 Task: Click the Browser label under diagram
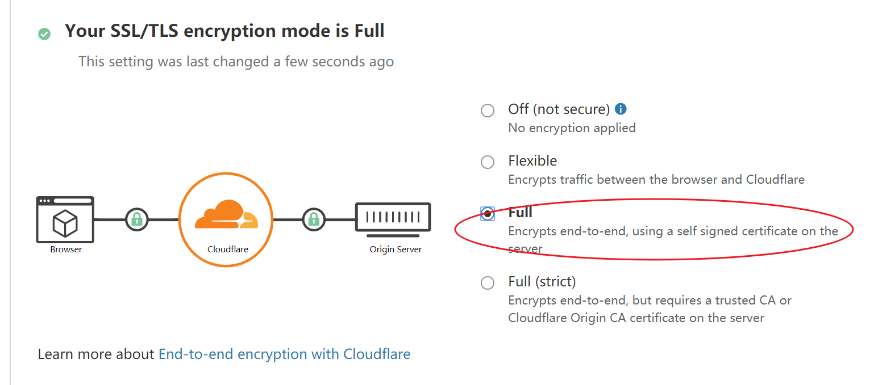click(66, 249)
